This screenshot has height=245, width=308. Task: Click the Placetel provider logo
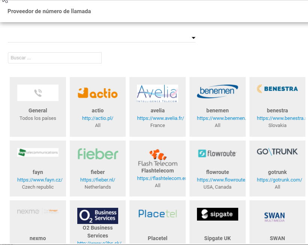click(x=158, y=214)
